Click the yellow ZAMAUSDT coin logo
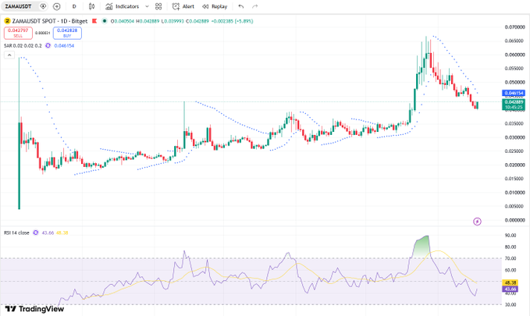Image resolution: width=530 pixels, height=316 pixels. [7, 21]
